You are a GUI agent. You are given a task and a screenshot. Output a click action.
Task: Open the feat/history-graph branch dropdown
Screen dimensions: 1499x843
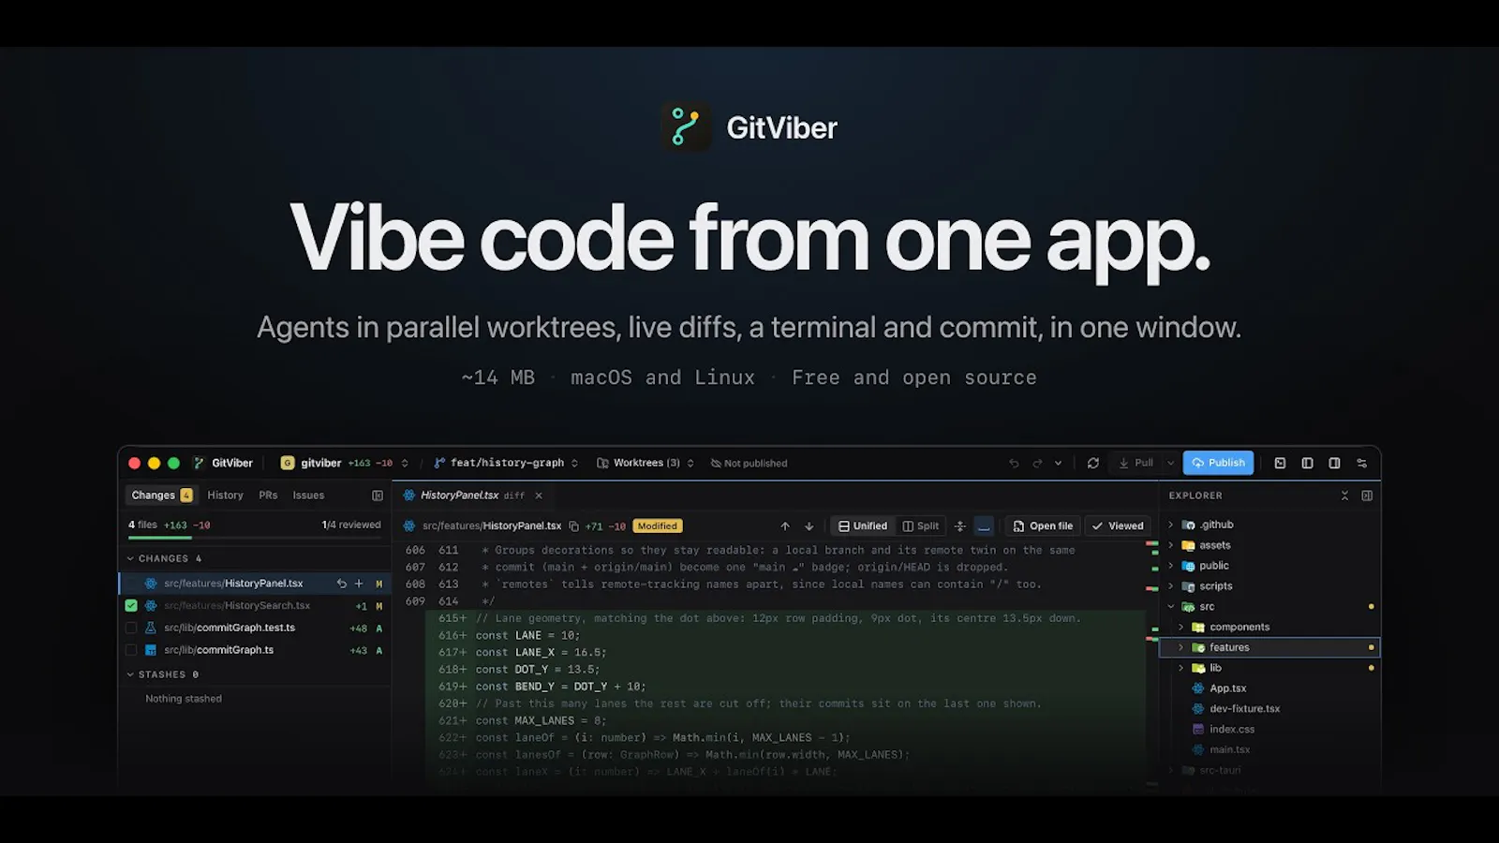[x=506, y=463]
